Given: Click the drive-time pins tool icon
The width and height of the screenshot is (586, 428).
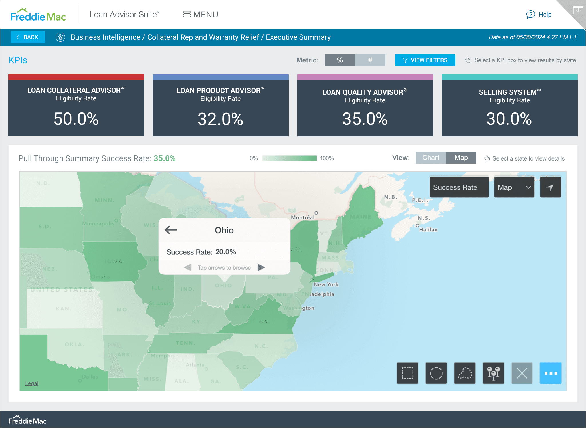Looking at the screenshot, I should click(x=493, y=373).
